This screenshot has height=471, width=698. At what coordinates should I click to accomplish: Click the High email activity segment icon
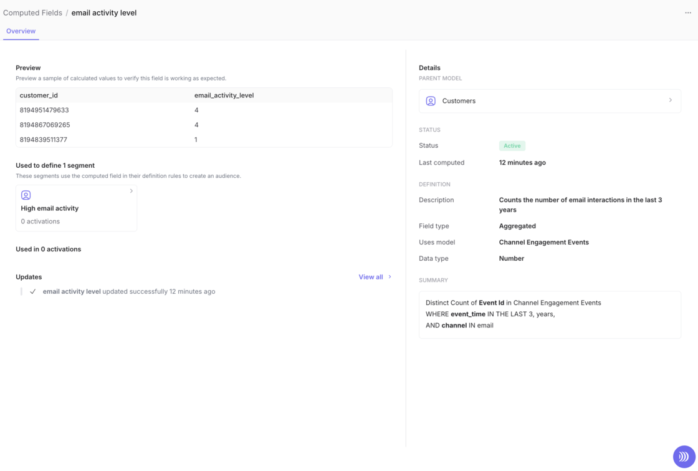[26, 195]
